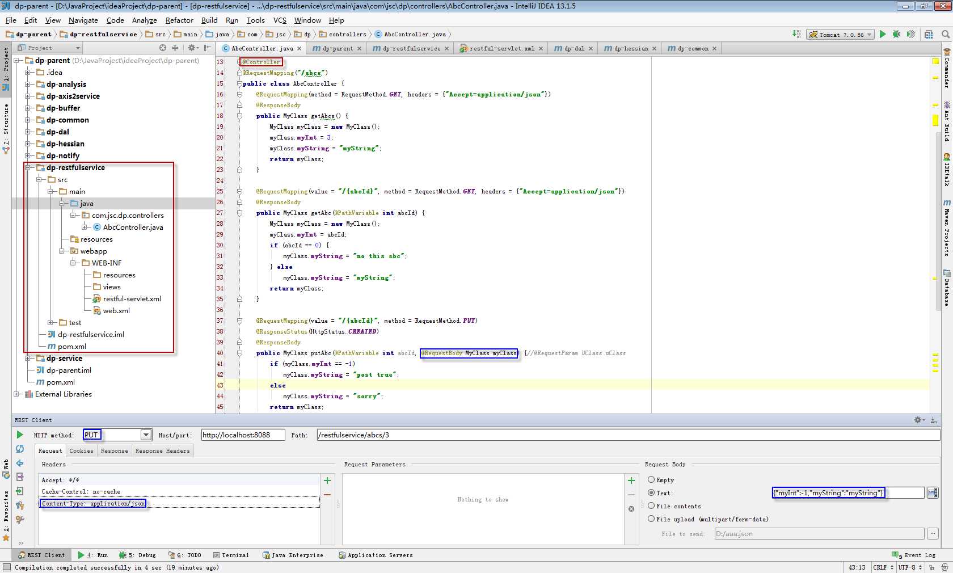The image size is (953, 573).
Task: Open the Cookies tab in REST Client
Action: (x=82, y=451)
